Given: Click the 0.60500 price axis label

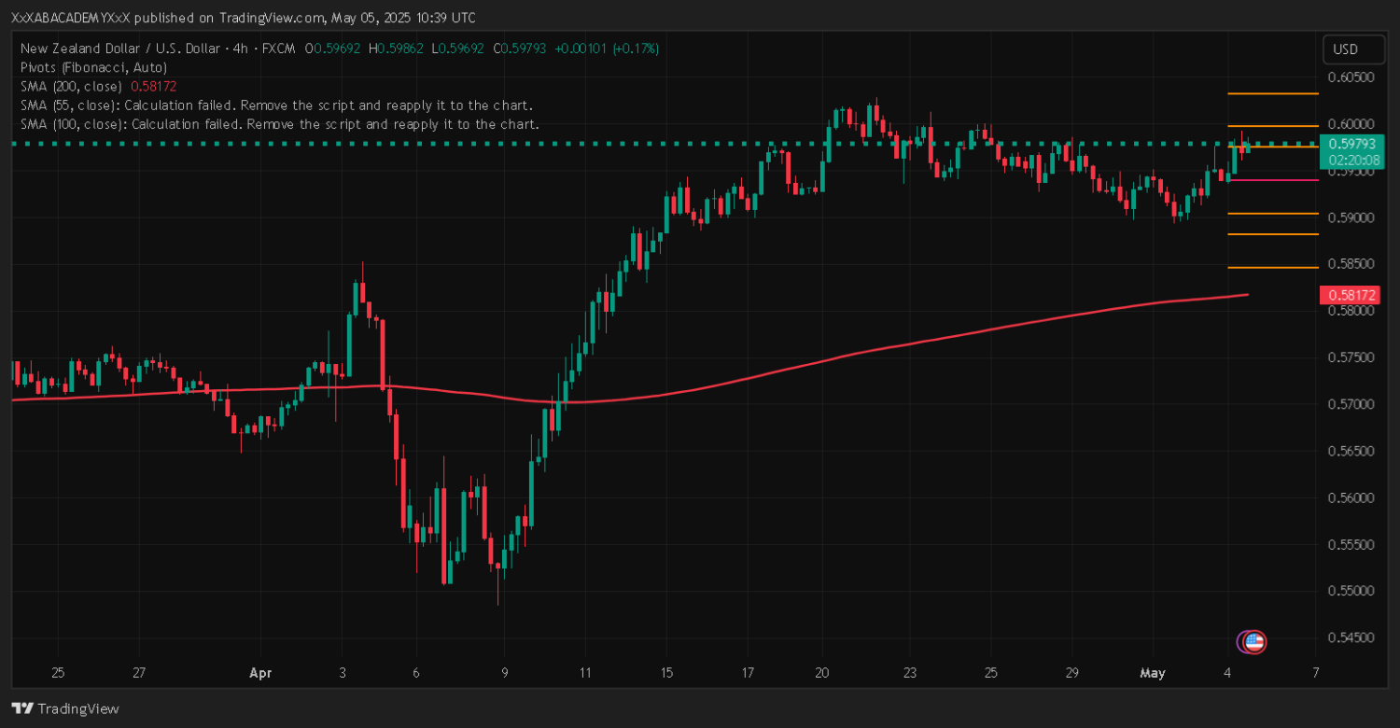Looking at the screenshot, I should point(1350,77).
